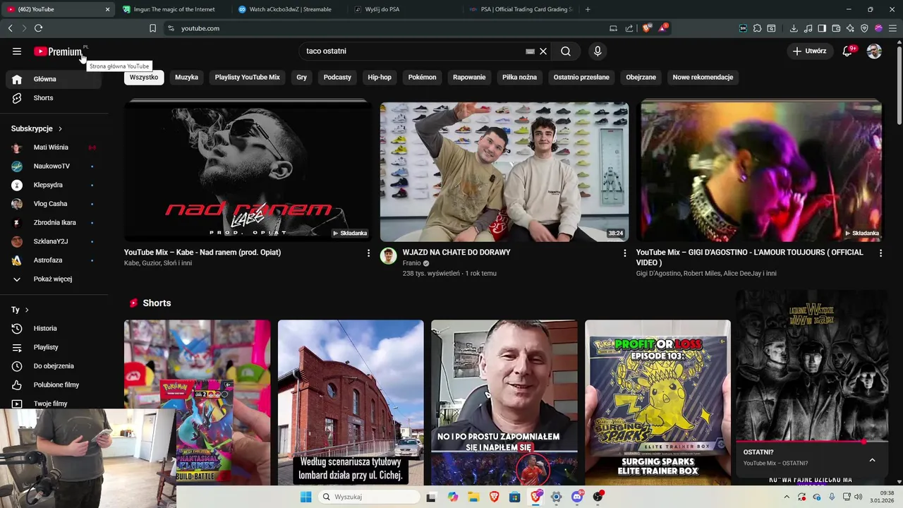Screen dimensions: 903x508
Task: Open the NaukowoTV subscription
Action: pyautogui.click(x=54, y=167)
